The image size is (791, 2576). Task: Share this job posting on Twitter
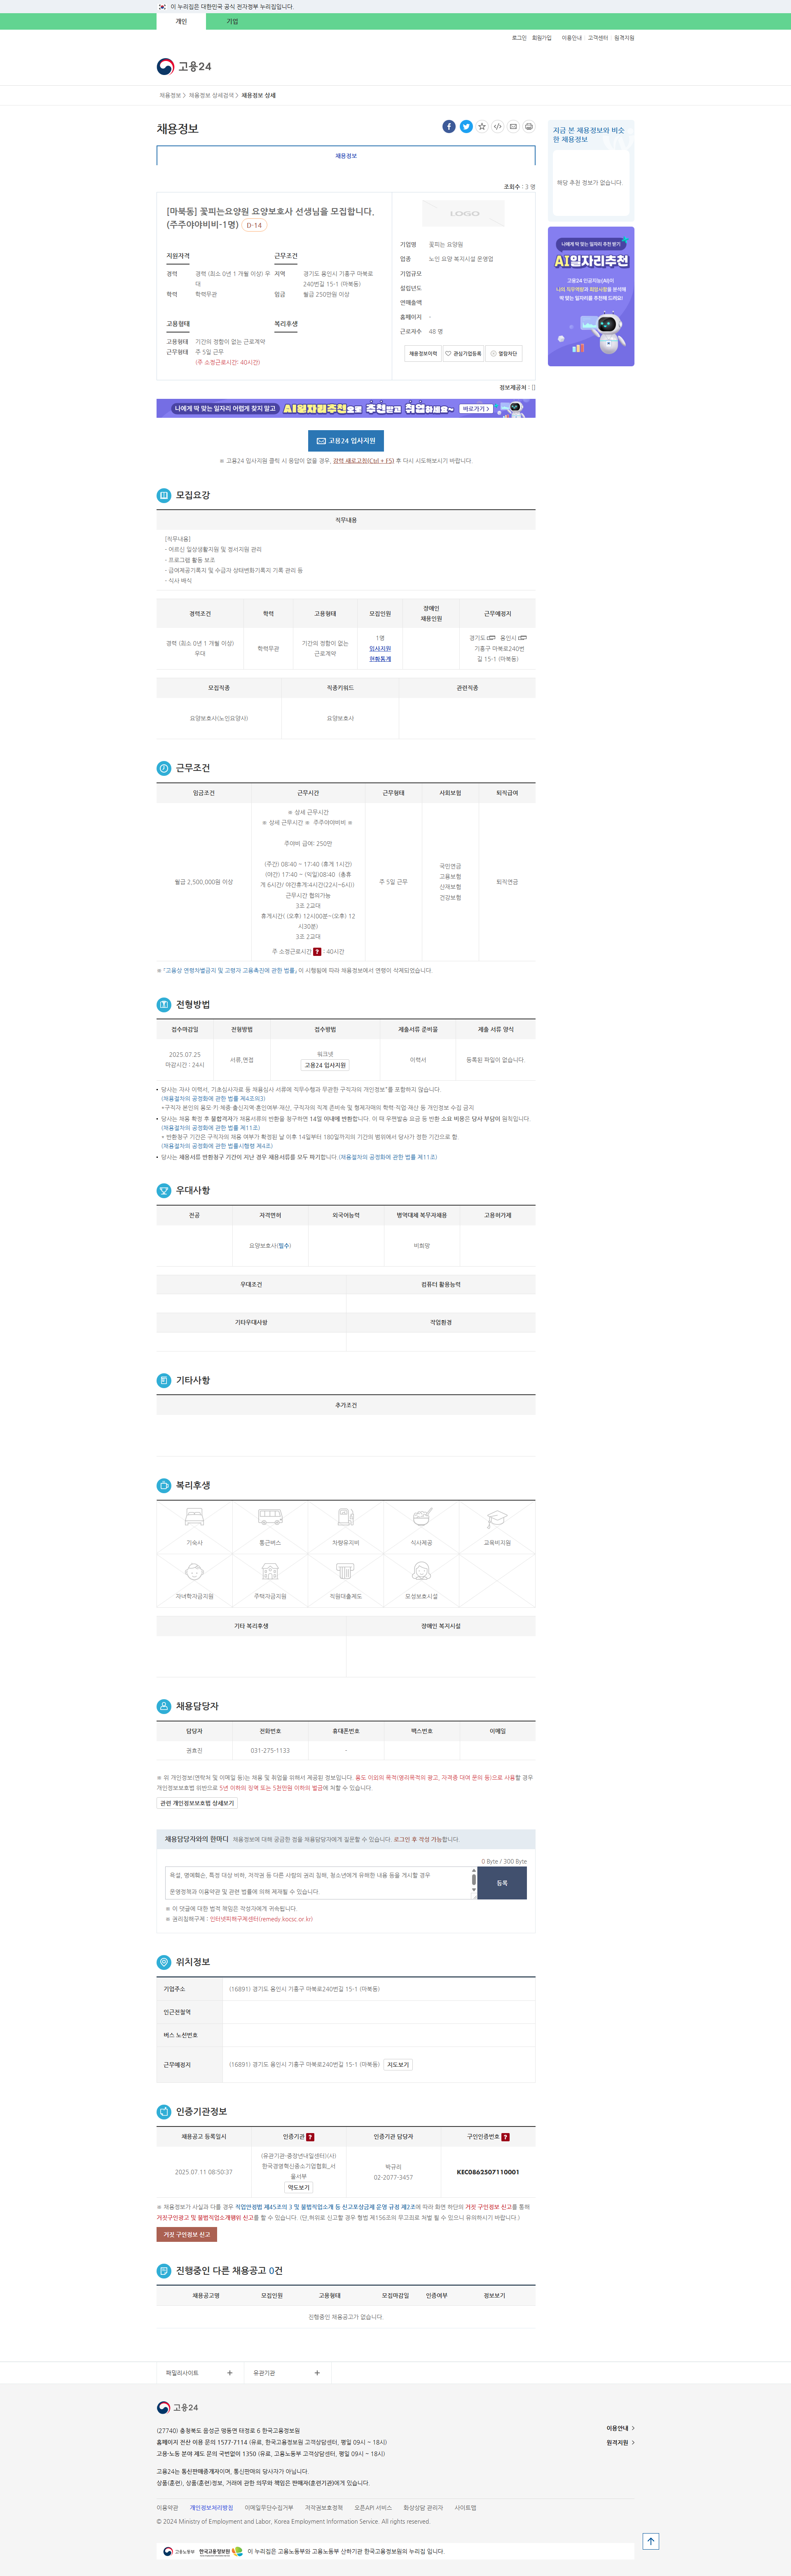[x=466, y=126]
